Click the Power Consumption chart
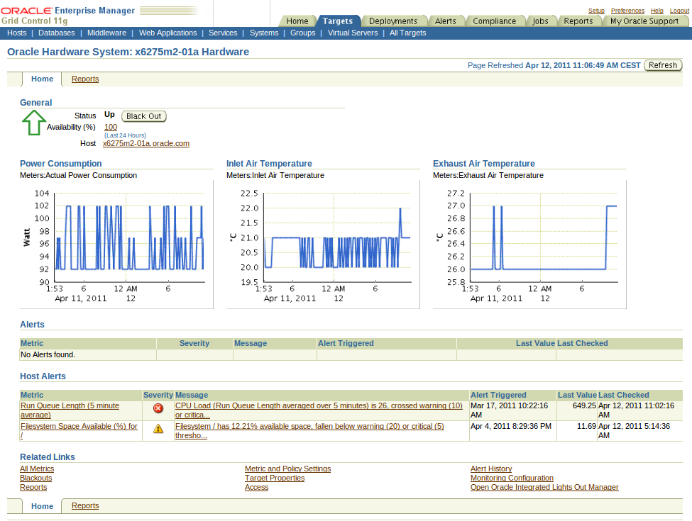The height and width of the screenshot is (521, 692). tap(116, 245)
